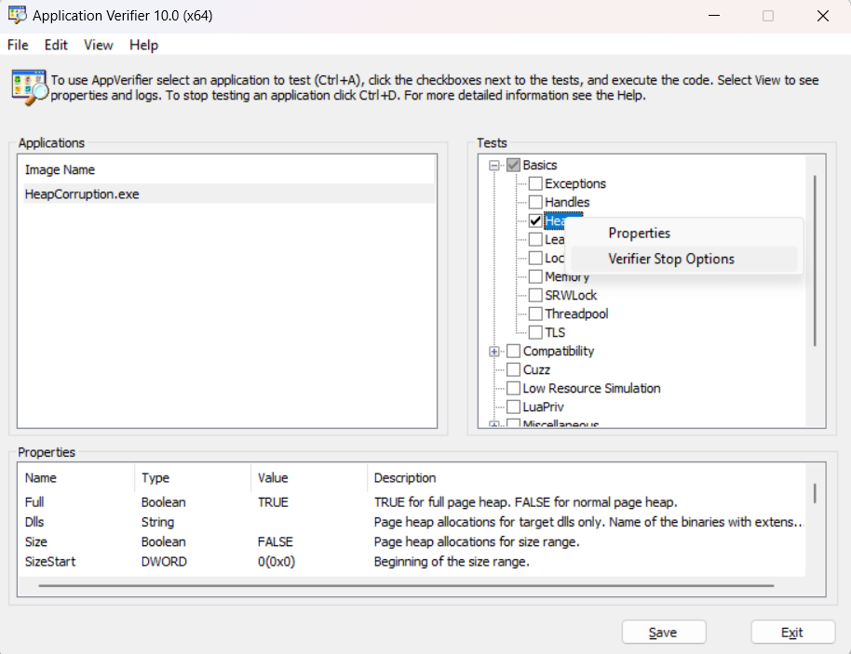This screenshot has height=654, width=851.
Task: Click the Description column header
Action: [587, 478]
